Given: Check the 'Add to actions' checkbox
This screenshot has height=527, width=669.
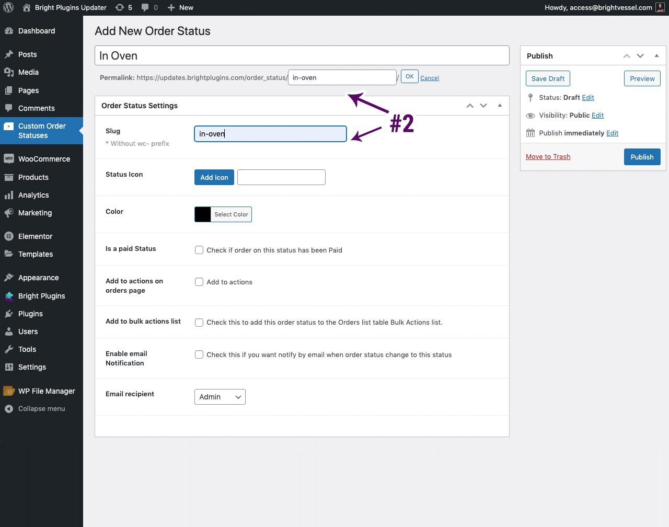Looking at the screenshot, I should coord(199,282).
